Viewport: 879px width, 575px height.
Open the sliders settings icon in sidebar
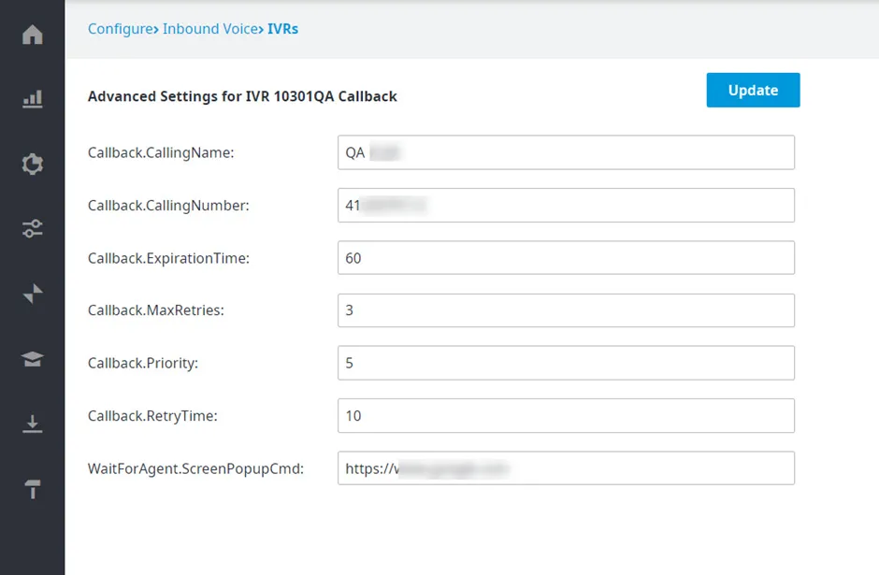[33, 228]
